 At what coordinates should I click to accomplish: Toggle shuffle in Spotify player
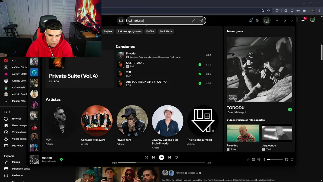(x=147, y=157)
